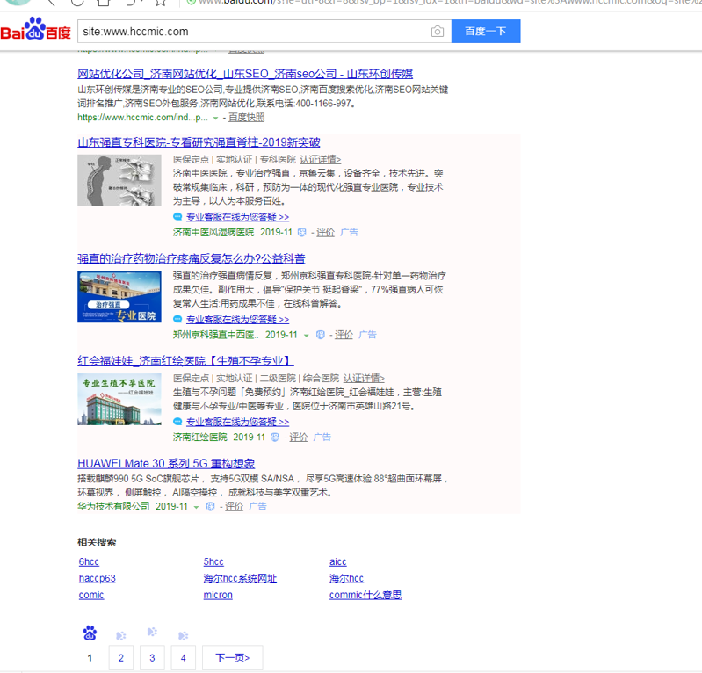Click large Baidu paw icon above page 1
This screenshot has width=702, height=673.
point(90,633)
